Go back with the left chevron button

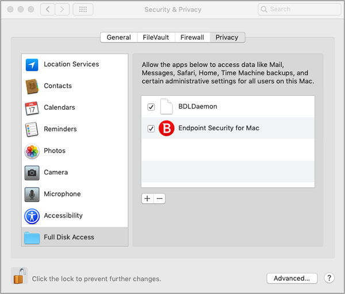point(48,9)
